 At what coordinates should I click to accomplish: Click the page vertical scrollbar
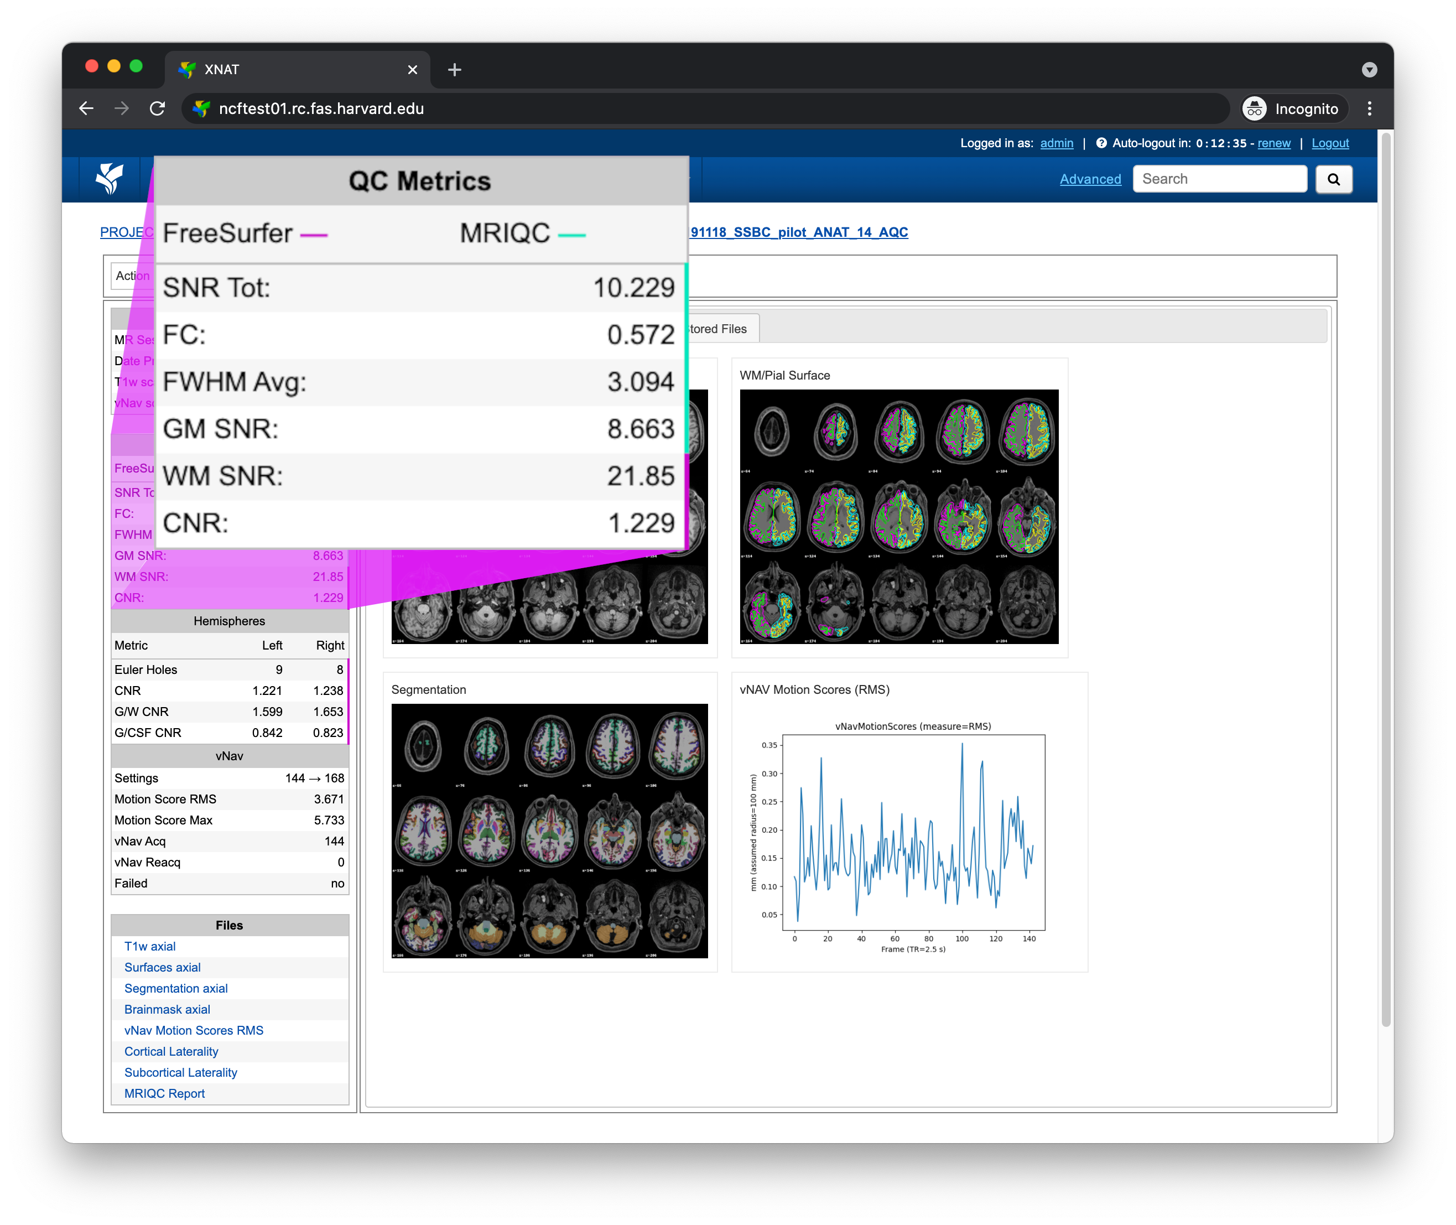(x=1385, y=580)
